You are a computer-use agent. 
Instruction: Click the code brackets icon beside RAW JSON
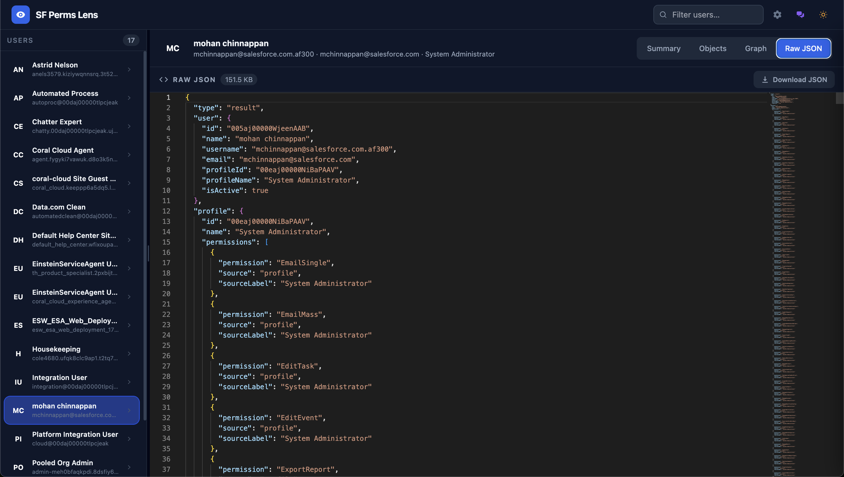(x=164, y=80)
